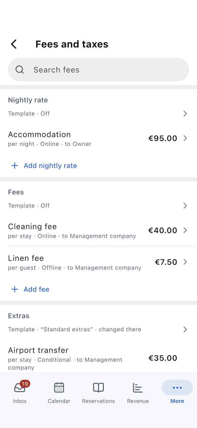Open the Reservations book icon
The height and width of the screenshot is (428, 197).
[98, 388]
